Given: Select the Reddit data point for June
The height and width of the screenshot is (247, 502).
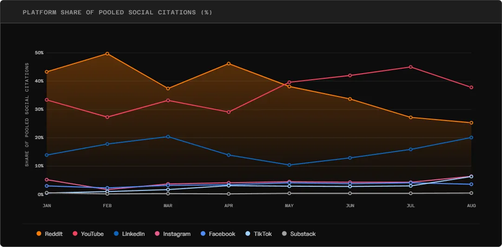Looking at the screenshot, I should tap(350, 99).
